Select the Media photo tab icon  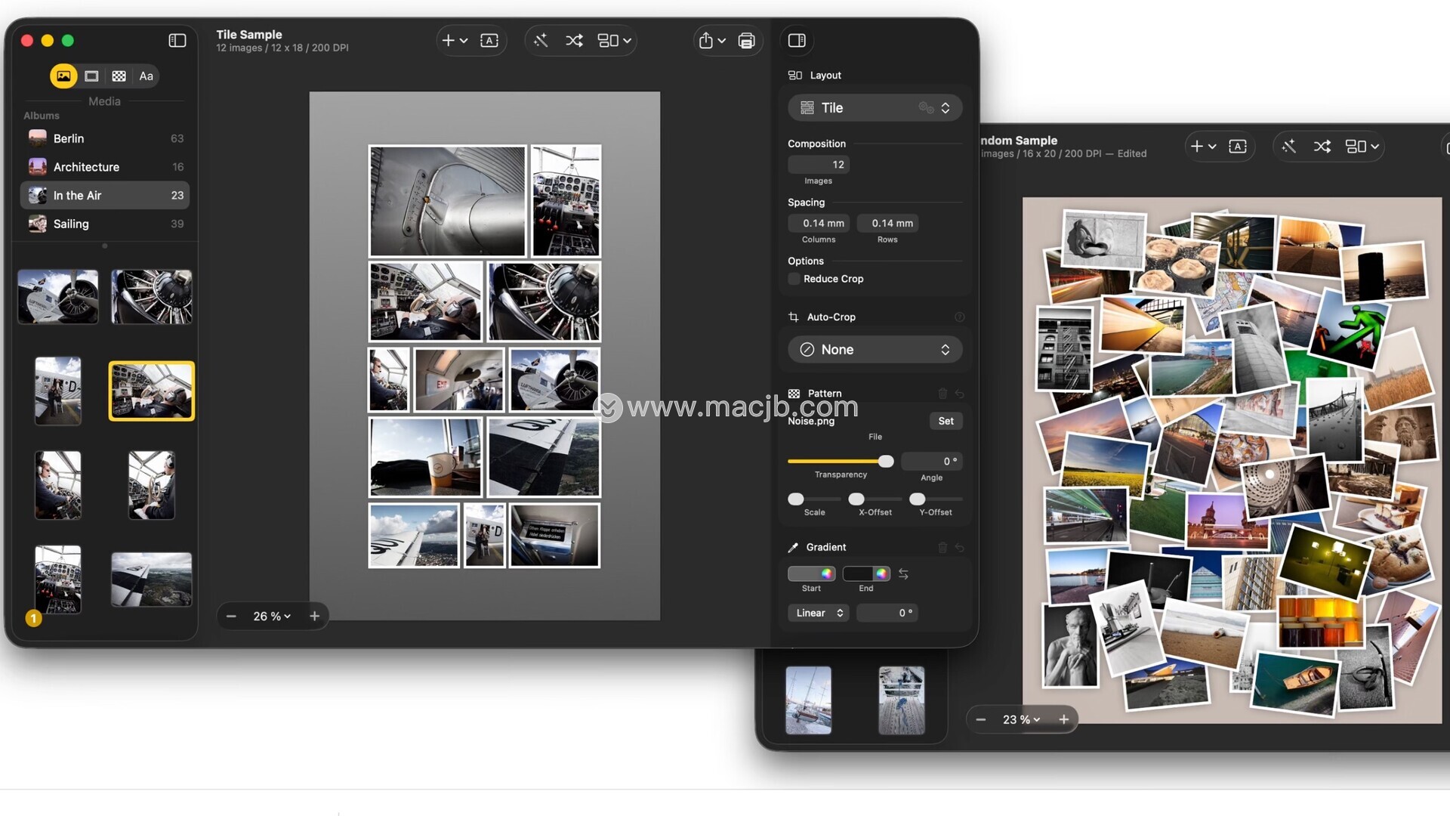coord(63,76)
